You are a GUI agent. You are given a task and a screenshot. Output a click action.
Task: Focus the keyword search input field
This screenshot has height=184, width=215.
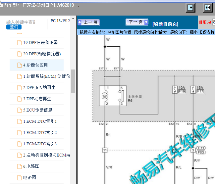click(x=21, y=22)
